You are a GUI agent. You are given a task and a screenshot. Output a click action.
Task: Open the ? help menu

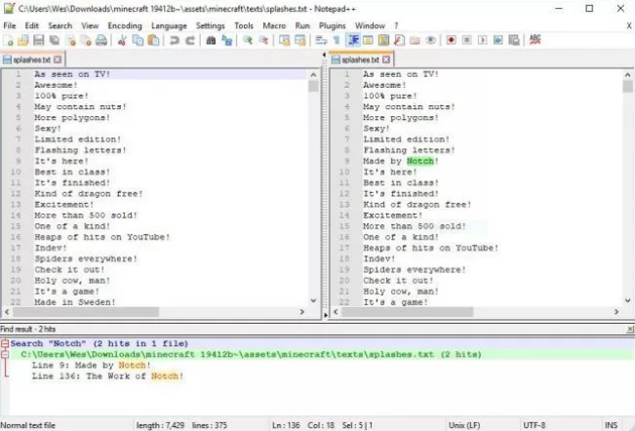tap(396, 25)
